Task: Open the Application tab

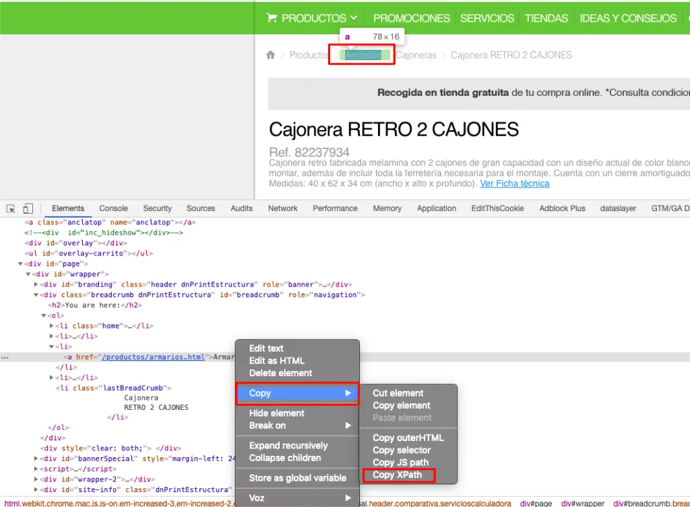Action: (437, 208)
